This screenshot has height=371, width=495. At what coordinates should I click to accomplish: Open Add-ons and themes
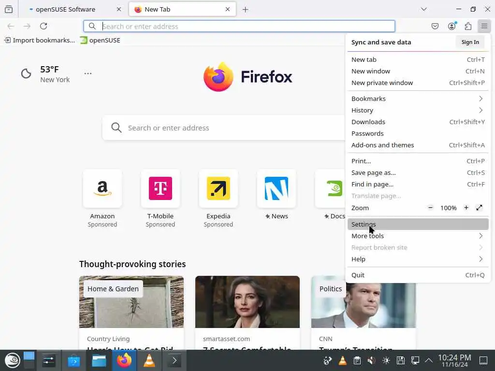tap(418, 145)
